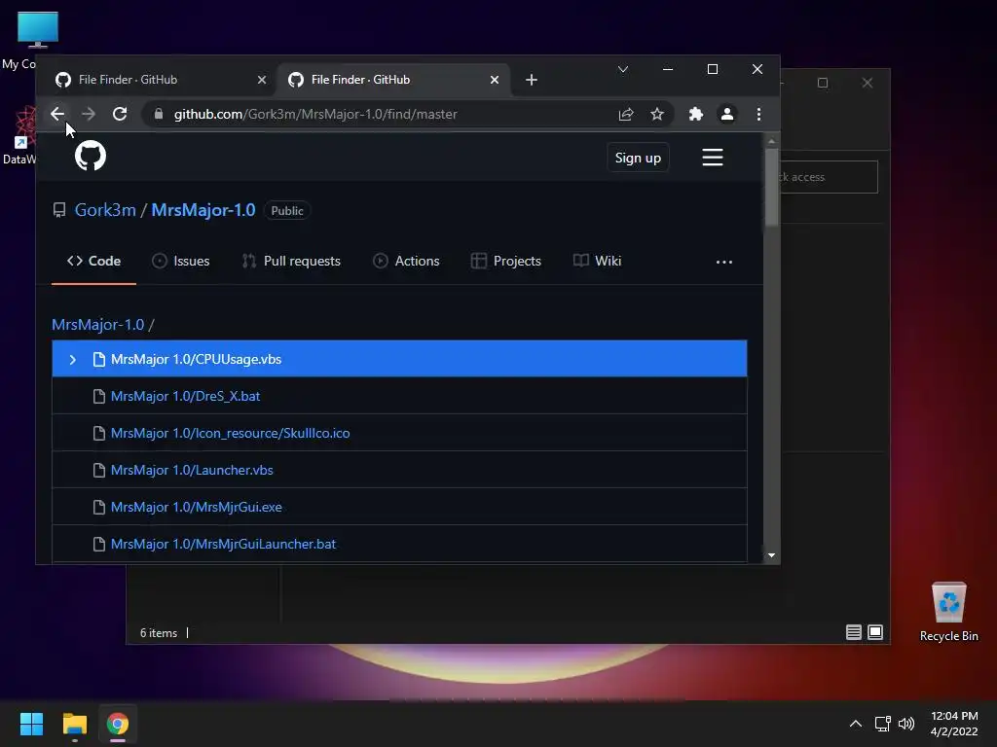Select the second File Finder tab
The height and width of the screenshot is (747, 997).
pyautogui.click(x=391, y=80)
